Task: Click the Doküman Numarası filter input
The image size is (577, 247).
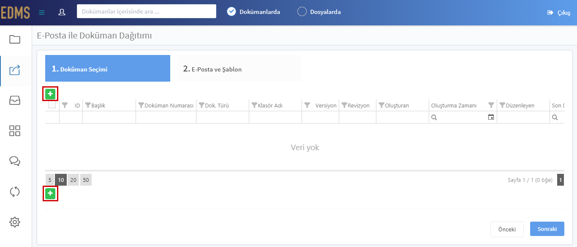Action: click(166, 117)
